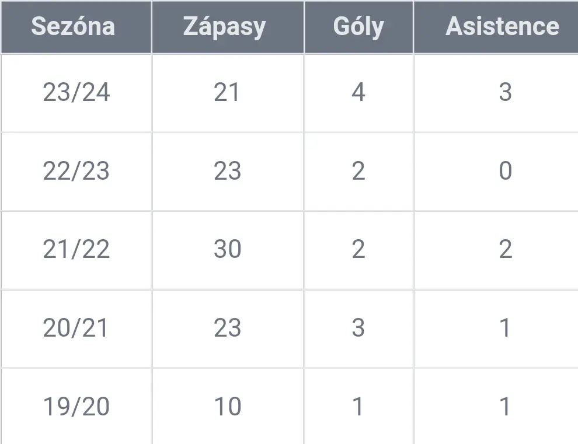Select the 21/22 season cell
Image resolution: width=578 pixels, height=444 pixels.
pyautogui.click(x=76, y=250)
